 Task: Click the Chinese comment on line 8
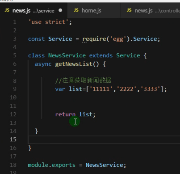click(x=83, y=81)
